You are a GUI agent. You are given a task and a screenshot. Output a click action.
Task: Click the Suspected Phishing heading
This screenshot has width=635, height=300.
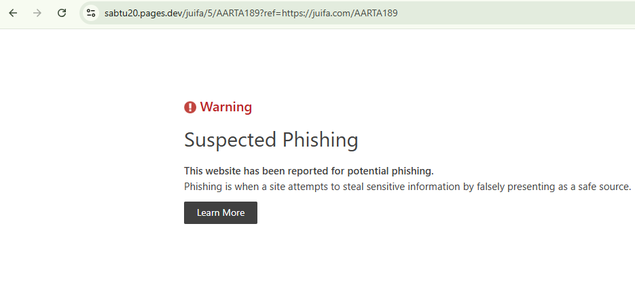271,140
